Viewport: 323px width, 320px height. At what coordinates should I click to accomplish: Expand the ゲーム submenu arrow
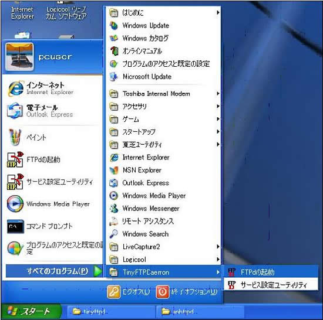(218, 119)
